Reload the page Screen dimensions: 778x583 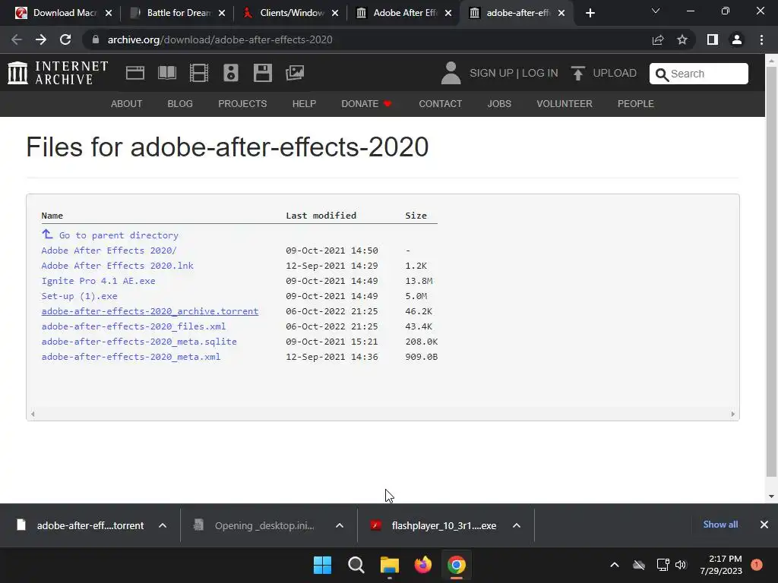(65, 39)
